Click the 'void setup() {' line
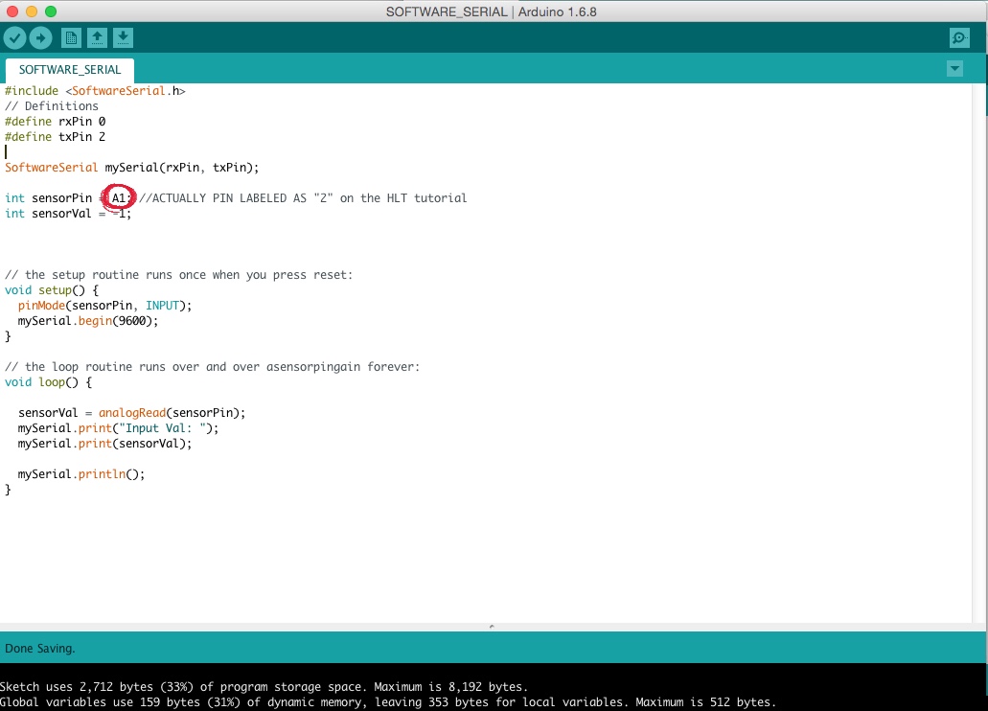The height and width of the screenshot is (711, 988). coord(52,290)
